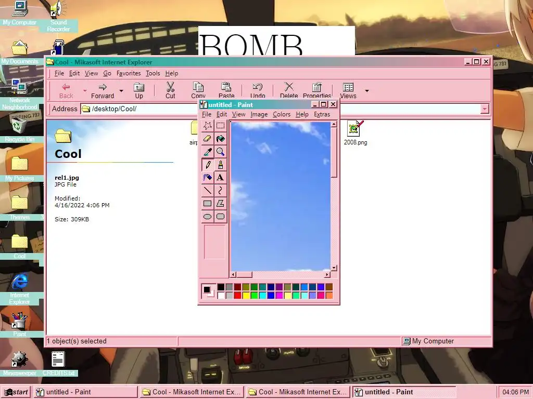Image resolution: width=533 pixels, height=399 pixels.
Task: Click the Up folder toolbar button
Action: [138, 90]
